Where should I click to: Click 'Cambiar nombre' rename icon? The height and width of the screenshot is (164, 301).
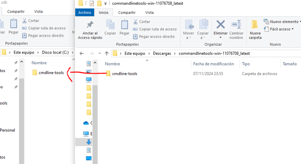pyautogui.click(x=236, y=25)
